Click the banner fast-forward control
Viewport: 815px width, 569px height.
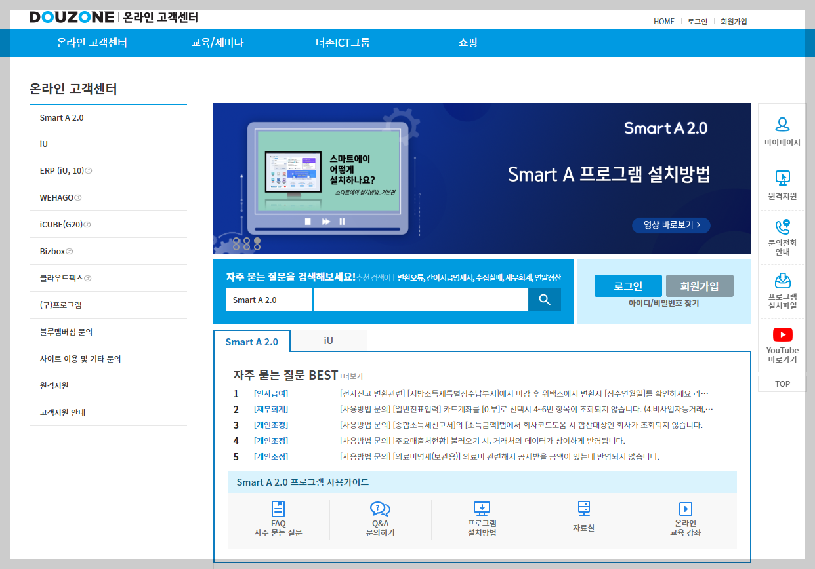tap(325, 222)
